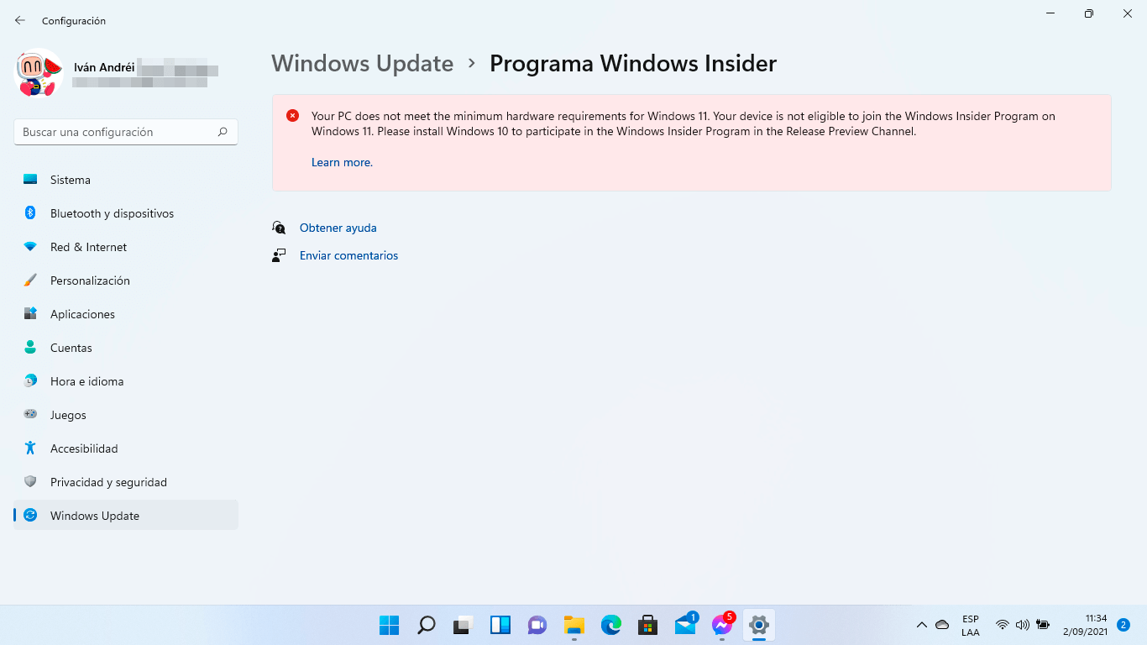The height and width of the screenshot is (645, 1147).
Task: Open the Obtener ayuda link
Action: pyautogui.click(x=338, y=228)
